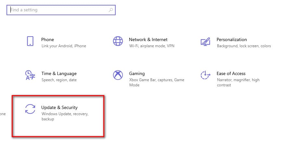The width and height of the screenshot is (282, 153).
Task: Open Update & Security title text
Action: coord(59,107)
